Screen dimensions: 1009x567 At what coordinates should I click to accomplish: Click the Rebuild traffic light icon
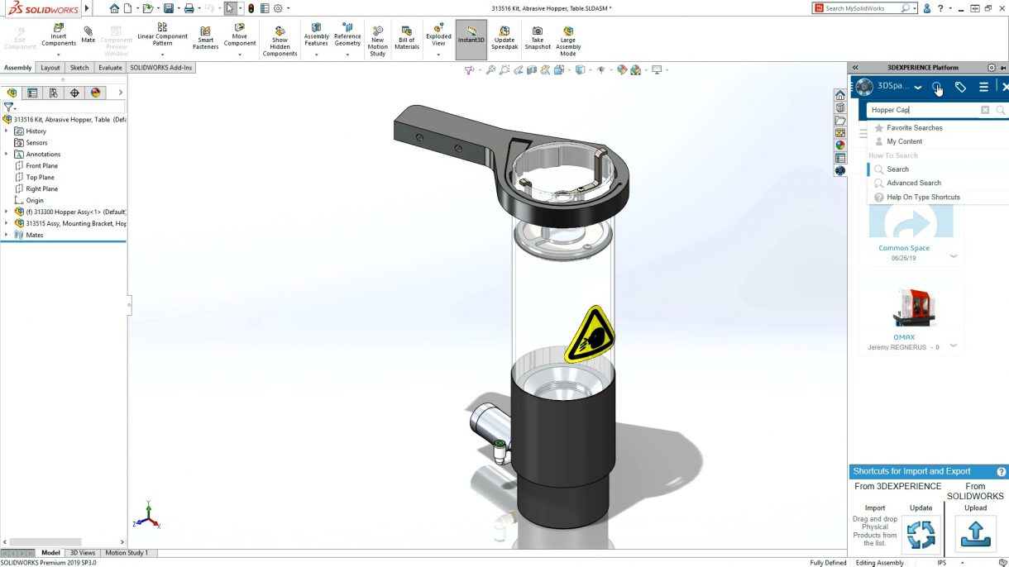251,8
